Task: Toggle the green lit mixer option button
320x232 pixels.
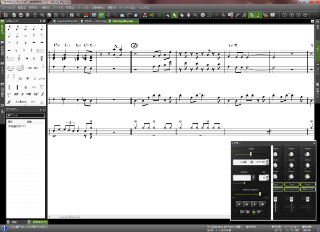Action: coord(254,212)
